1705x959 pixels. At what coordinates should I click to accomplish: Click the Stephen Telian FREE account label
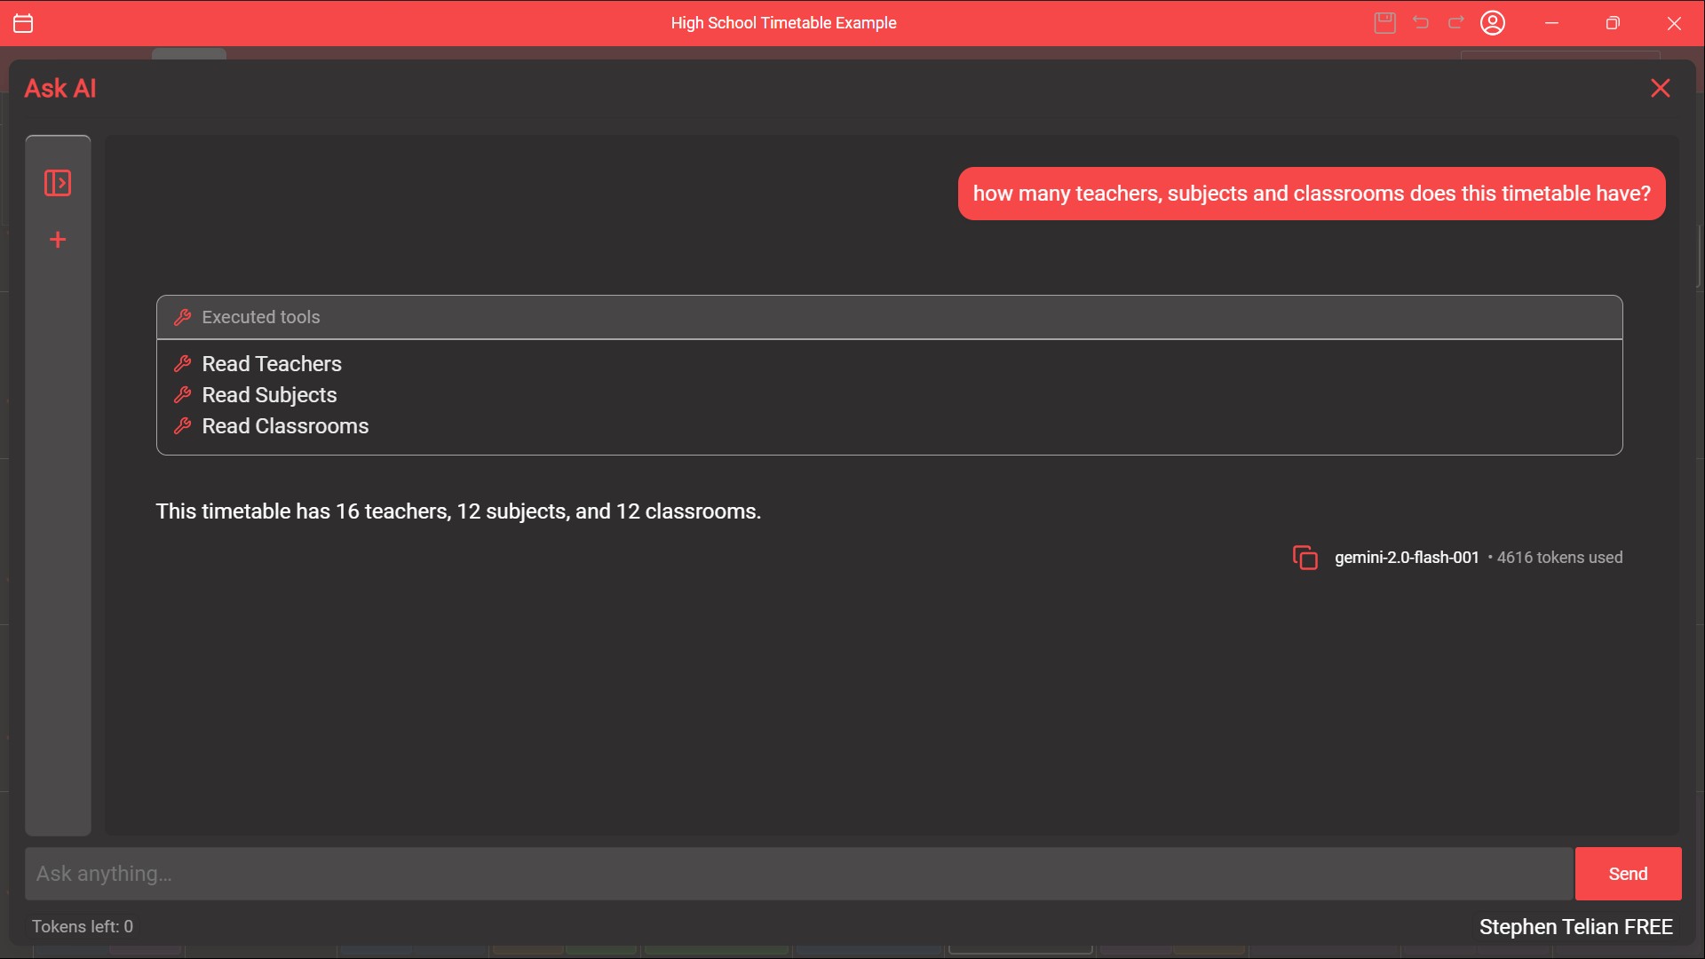coord(1575,927)
